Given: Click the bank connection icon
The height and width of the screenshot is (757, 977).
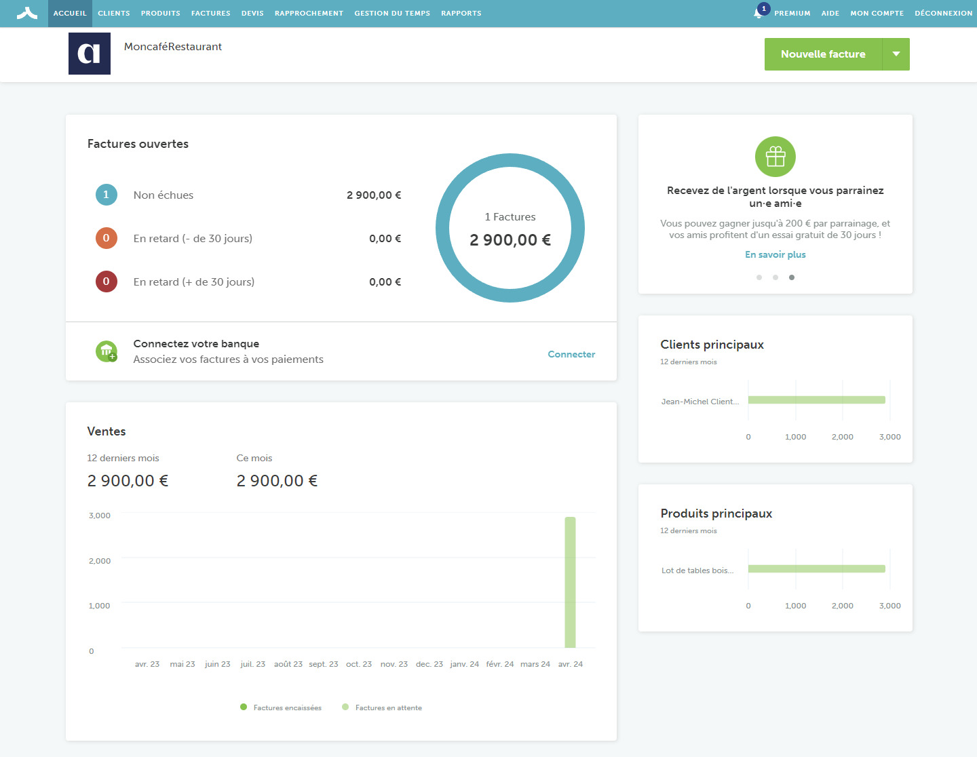Looking at the screenshot, I should click(x=107, y=351).
